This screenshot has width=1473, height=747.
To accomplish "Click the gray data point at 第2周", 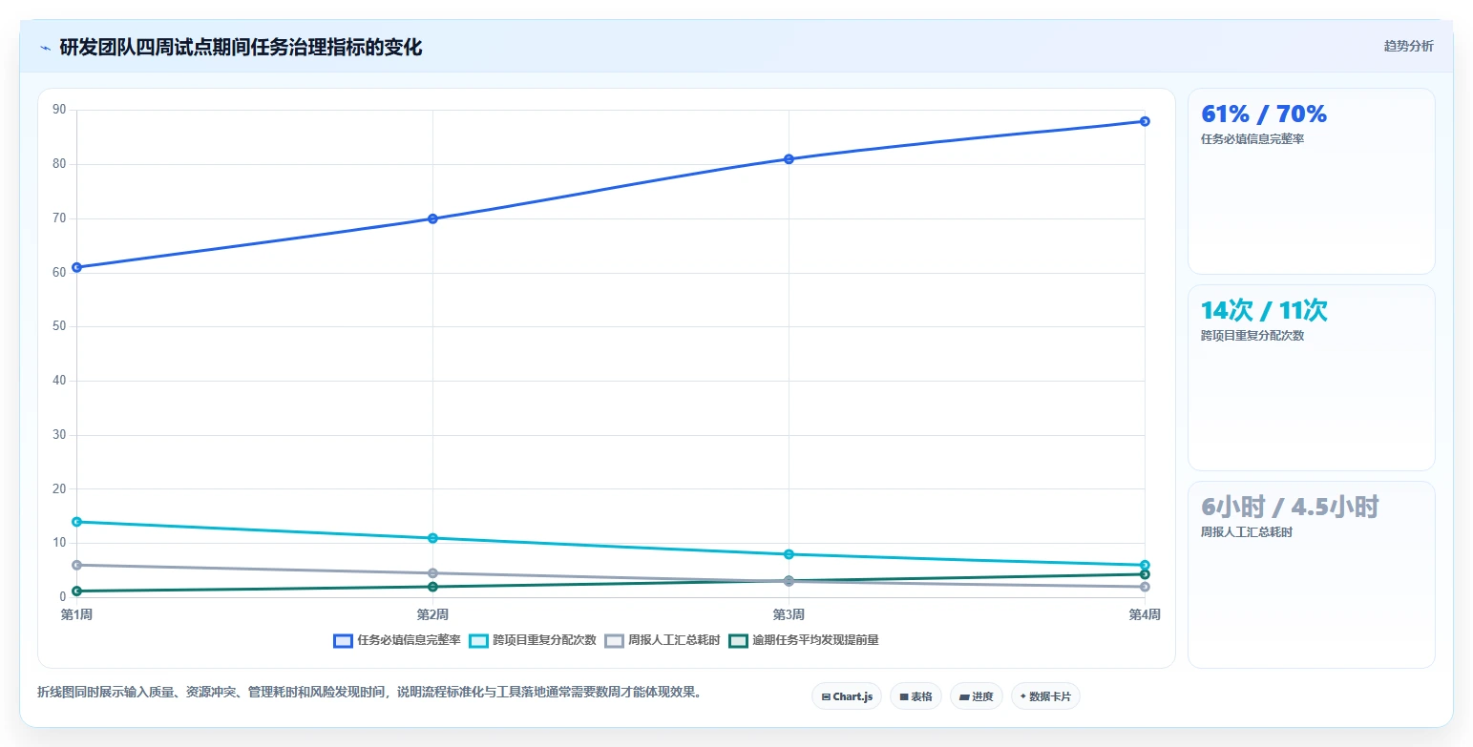I will tap(432, 573).
